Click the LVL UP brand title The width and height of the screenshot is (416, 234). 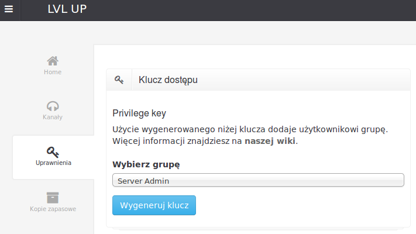(67, 9)
